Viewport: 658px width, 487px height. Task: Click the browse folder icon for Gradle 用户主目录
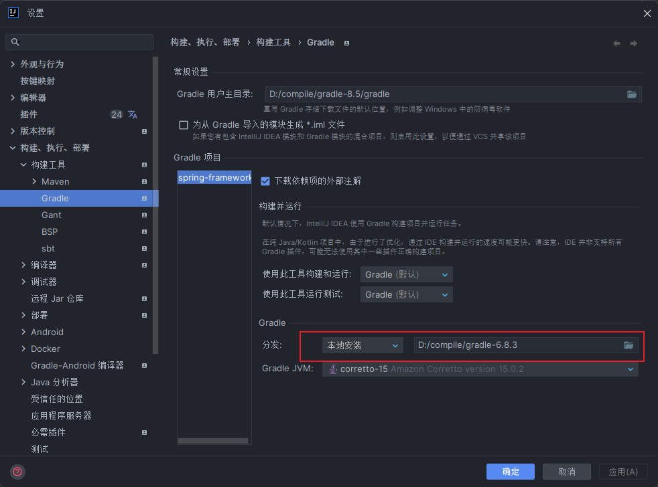[632, 94]
